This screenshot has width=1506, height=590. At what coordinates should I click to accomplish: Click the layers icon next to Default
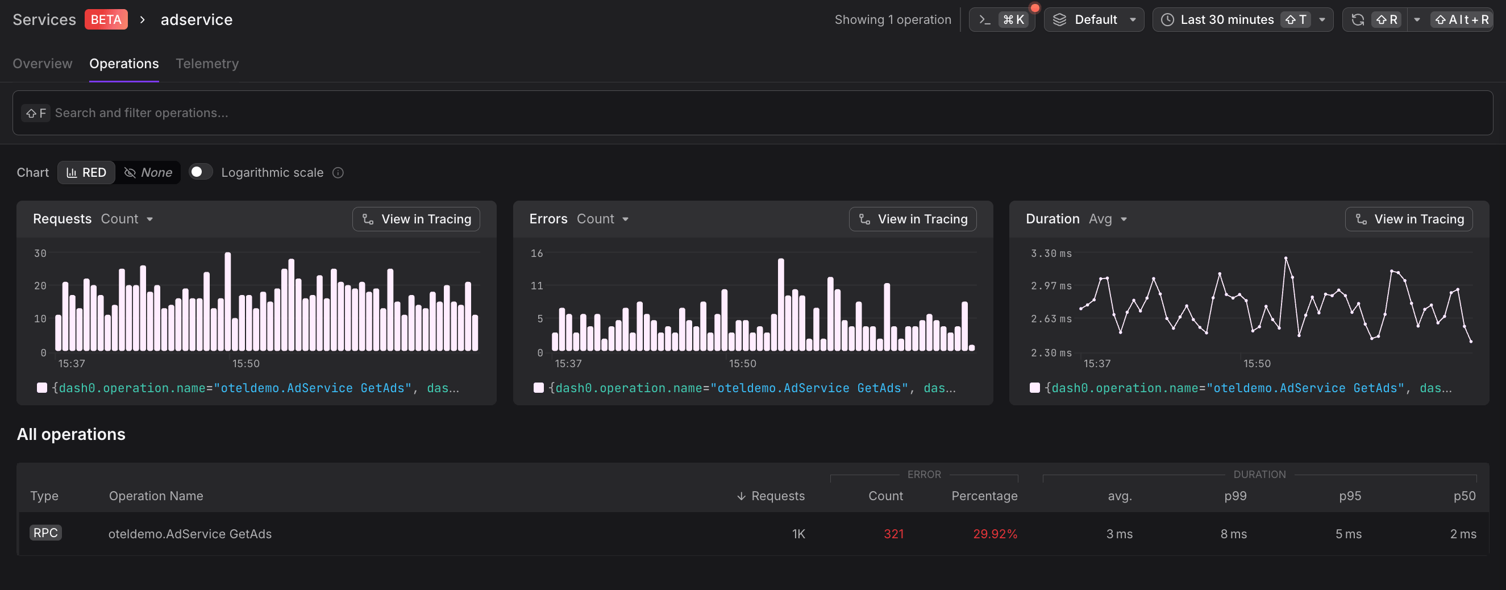[x=1060, y=19]
